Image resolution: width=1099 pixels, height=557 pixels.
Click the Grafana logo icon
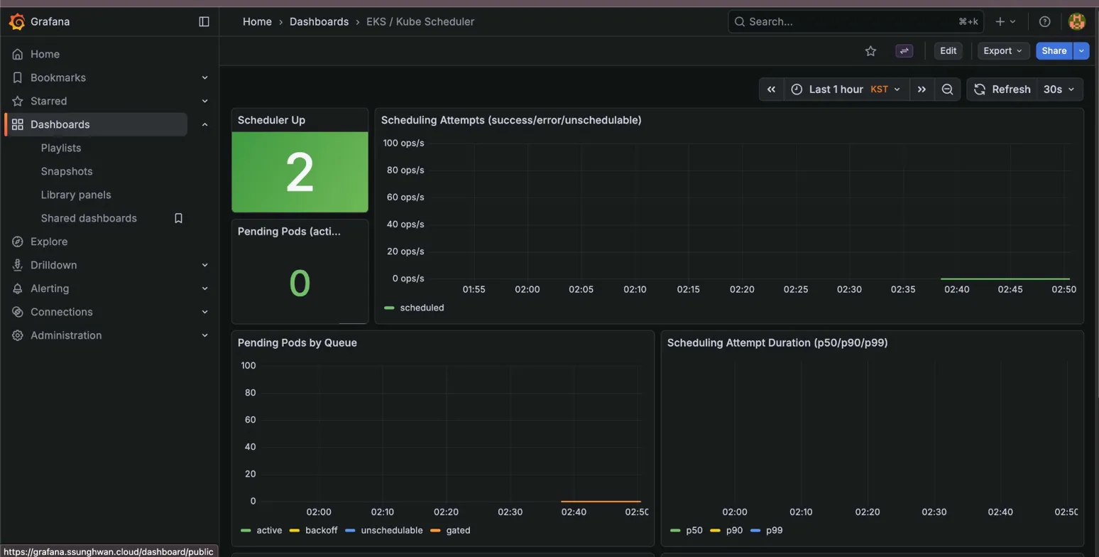17,21
